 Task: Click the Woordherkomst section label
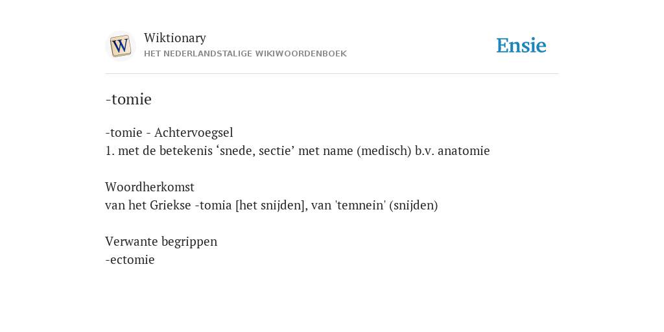(x=150, y=187)
